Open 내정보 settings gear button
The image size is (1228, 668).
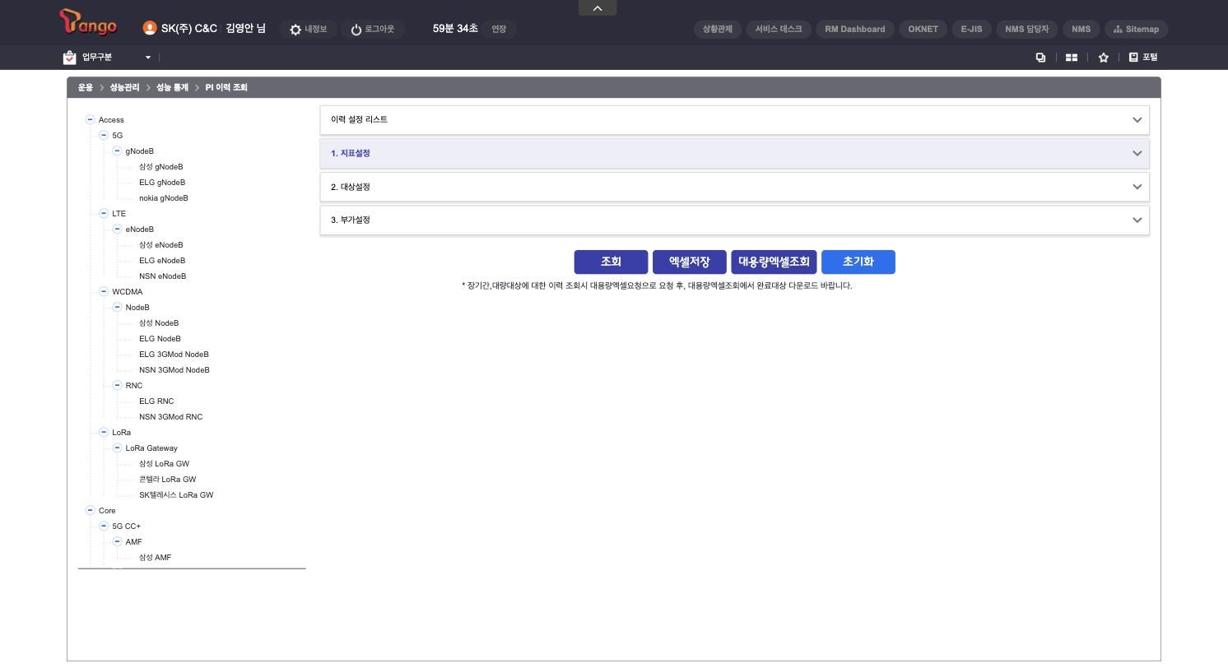[308, 29]
